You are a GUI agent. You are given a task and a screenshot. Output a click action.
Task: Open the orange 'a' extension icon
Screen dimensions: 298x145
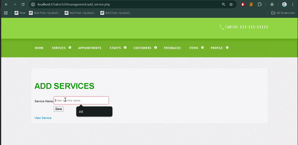coord(251,4)
